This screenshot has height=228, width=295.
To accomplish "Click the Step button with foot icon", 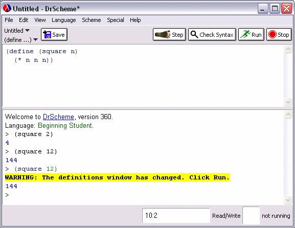I will (x=169, y=35).
